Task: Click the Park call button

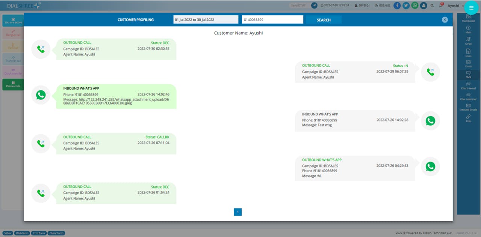Action: (13, 46)
